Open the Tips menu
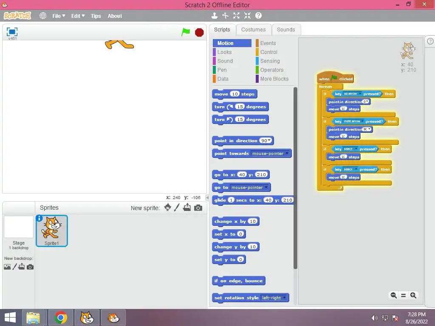Image resolution: width=435 pixels, height=326 pixels. pos(96,16)
